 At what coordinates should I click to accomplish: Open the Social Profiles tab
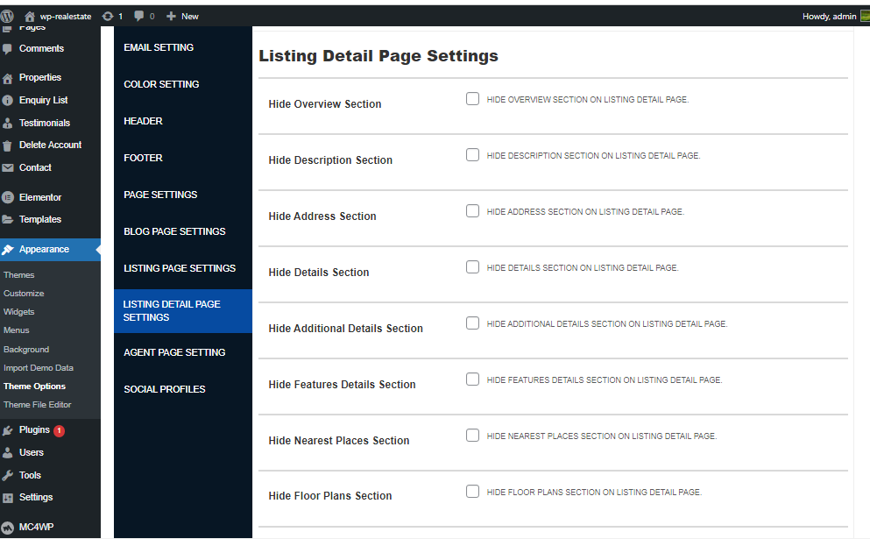click(x=164, y=389)
